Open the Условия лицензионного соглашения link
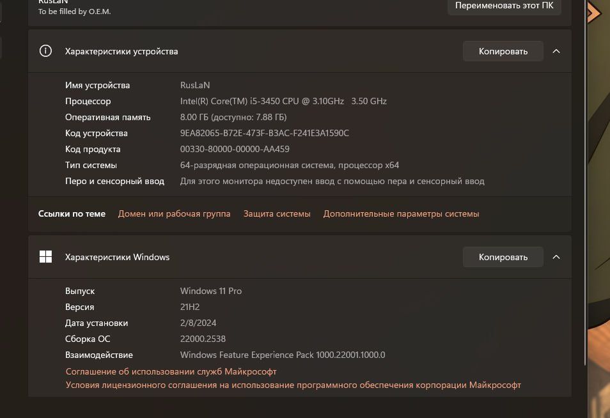This screenshot has height=418, width=610. click(293, 385)
